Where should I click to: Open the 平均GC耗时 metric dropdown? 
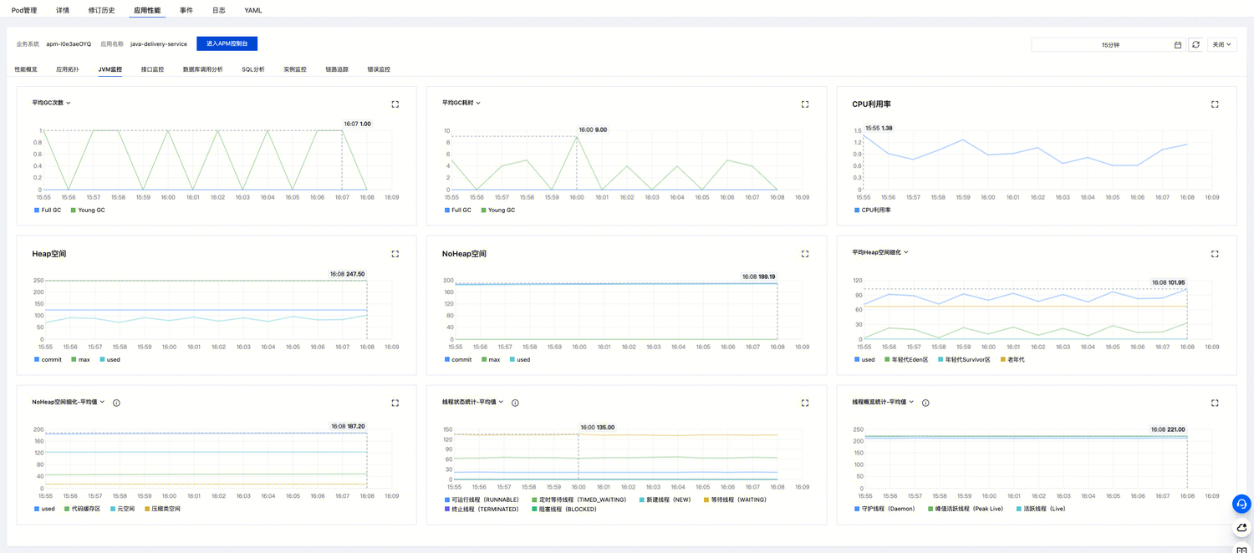pyautogui.click(x=461, y=103)
